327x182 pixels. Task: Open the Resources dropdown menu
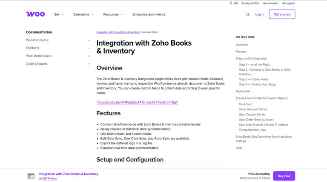pos(113,14)
